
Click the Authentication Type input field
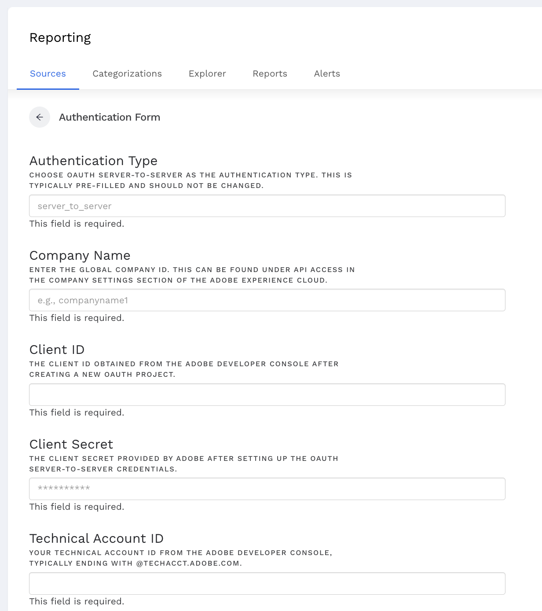click(x=267, y=206)
